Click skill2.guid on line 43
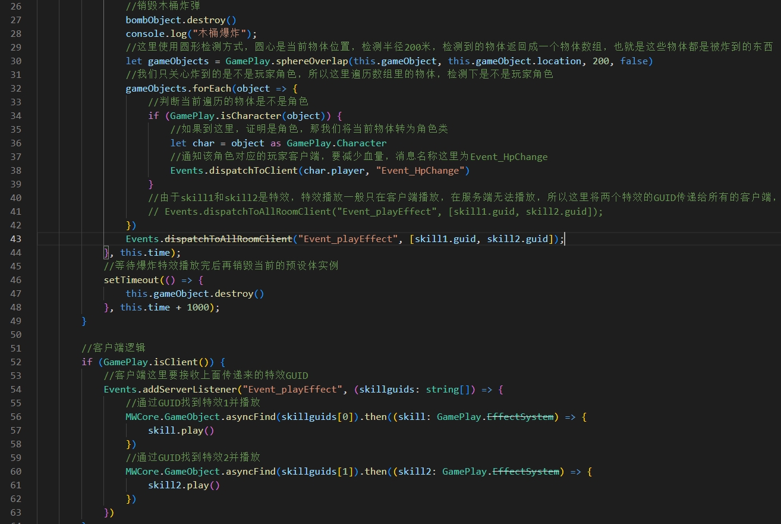 [518, 239]
